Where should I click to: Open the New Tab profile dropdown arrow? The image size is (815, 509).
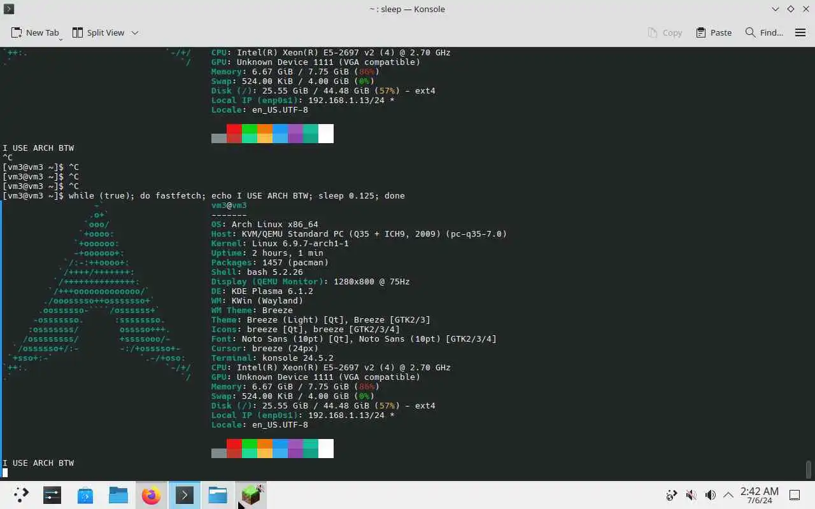(x=60, y=39)
